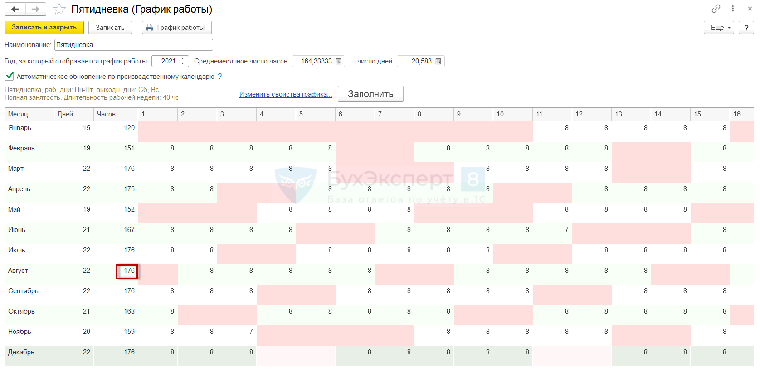Click the day 1 column header
The width and height of the screenshot is (760, 372).
point(158,114)
